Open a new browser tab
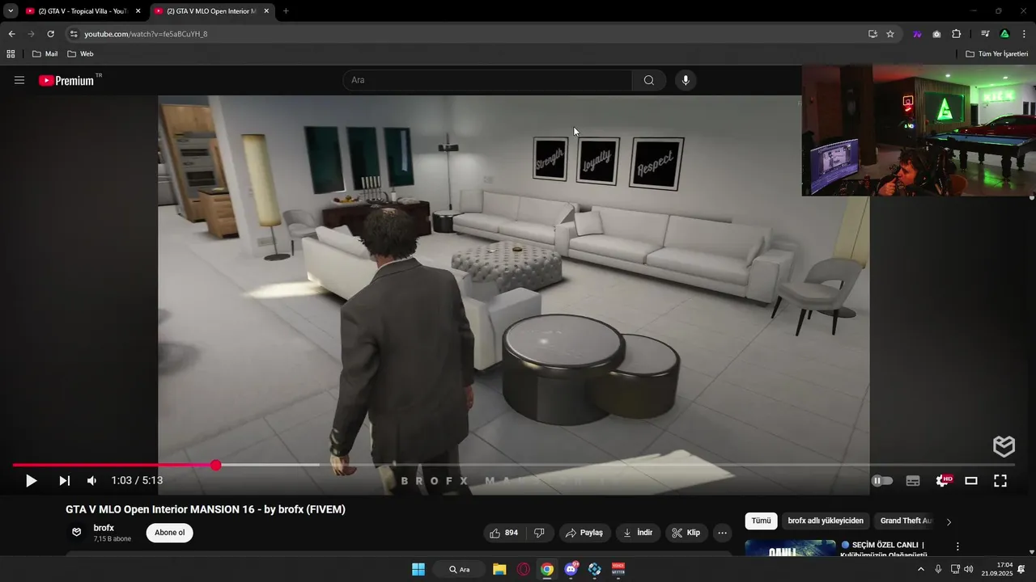 (x=286, y=11)
